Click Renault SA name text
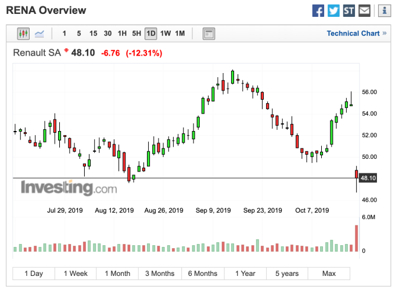The height and width of the screenshot is (291, 395). pyautogui.click(x=37, y=53)
